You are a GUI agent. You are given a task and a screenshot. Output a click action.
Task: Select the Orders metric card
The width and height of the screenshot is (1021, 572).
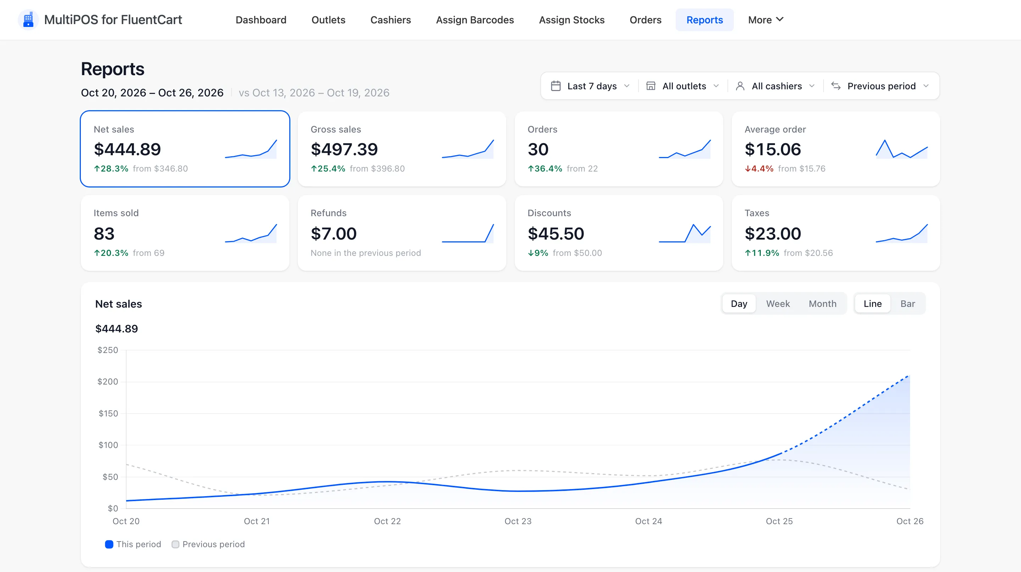pyautogui.click(x=619, y=149)
